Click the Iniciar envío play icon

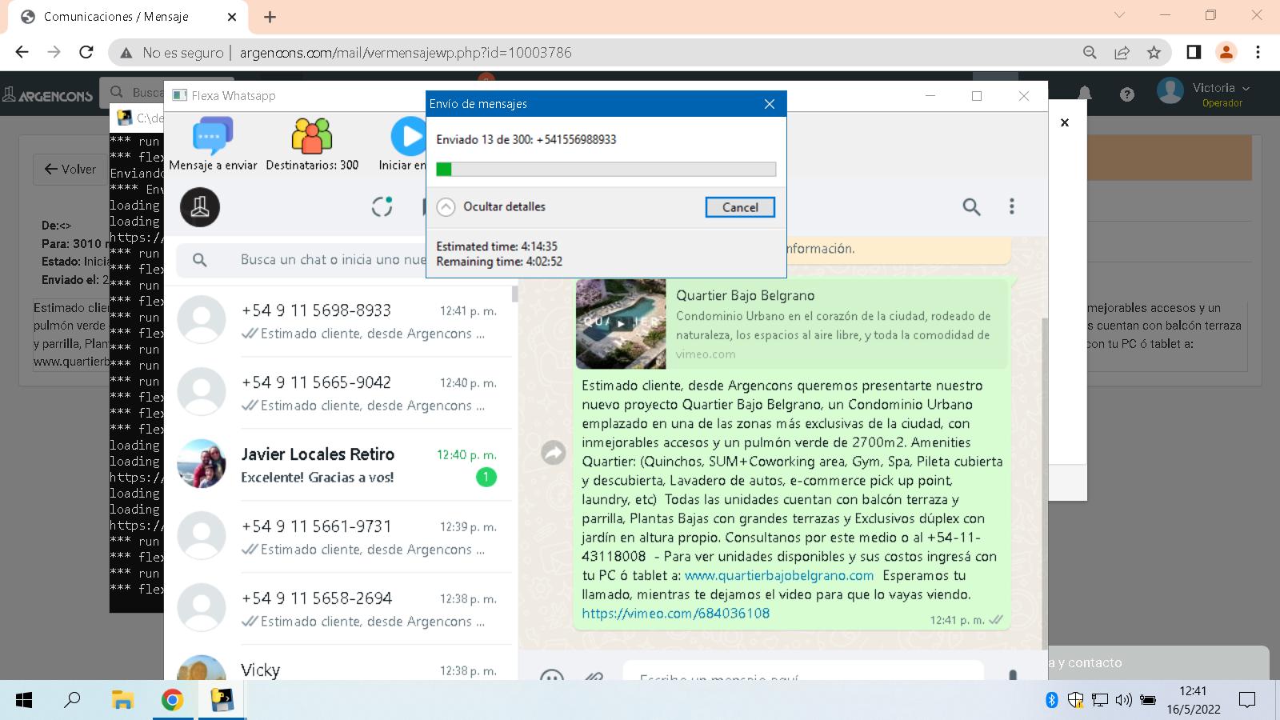(408, 136)
